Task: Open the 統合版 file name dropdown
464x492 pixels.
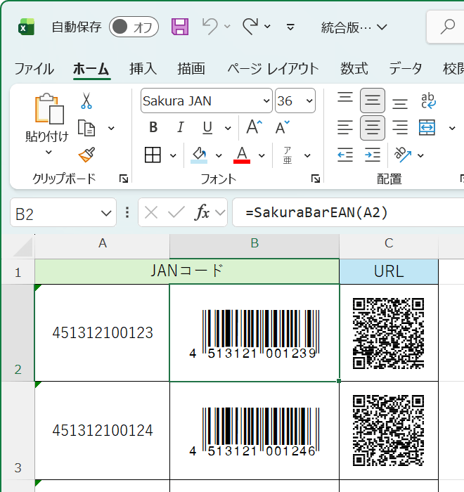Action: (x=354, y=27)
